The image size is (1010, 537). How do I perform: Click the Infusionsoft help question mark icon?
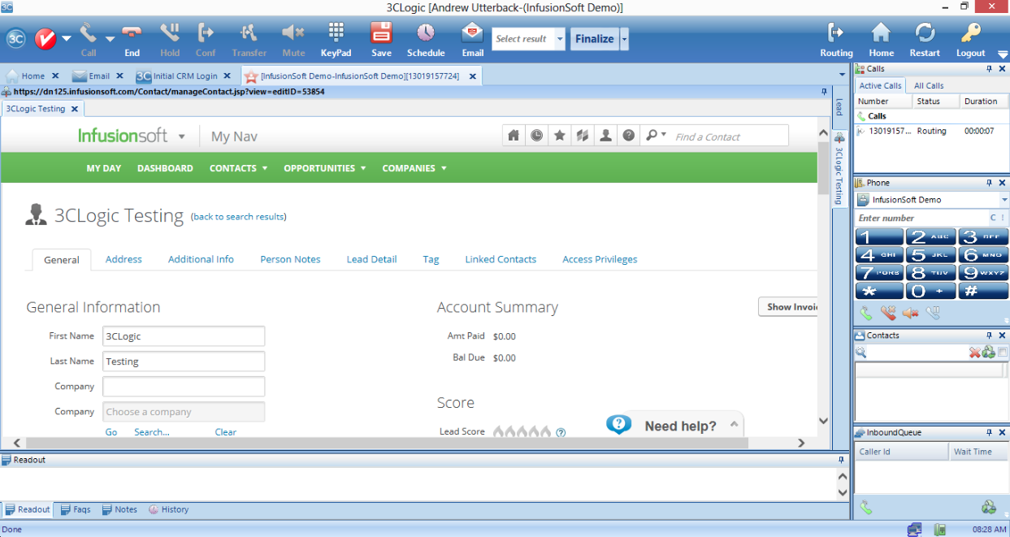628,136
